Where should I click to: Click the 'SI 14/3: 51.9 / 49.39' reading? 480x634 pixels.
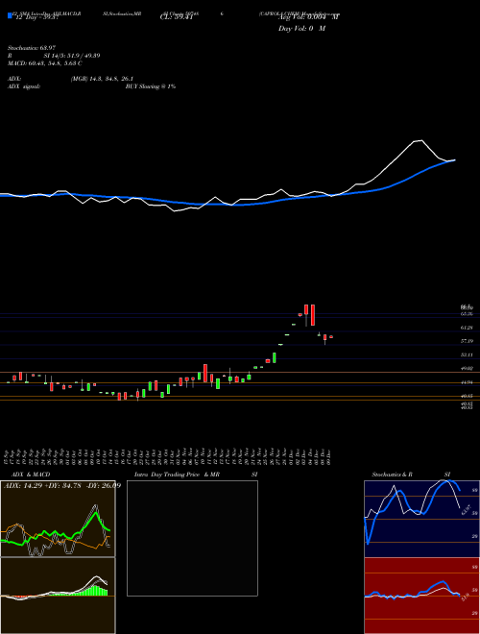pos(72,56)
